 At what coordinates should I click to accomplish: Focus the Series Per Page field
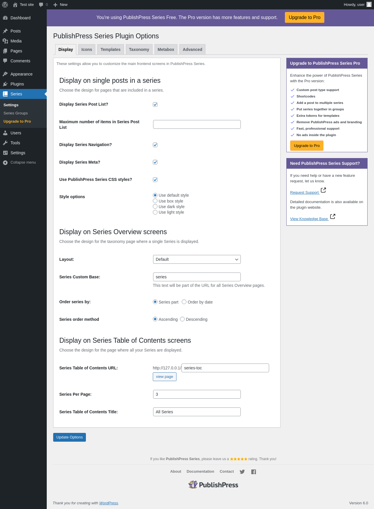pos(197,394)
